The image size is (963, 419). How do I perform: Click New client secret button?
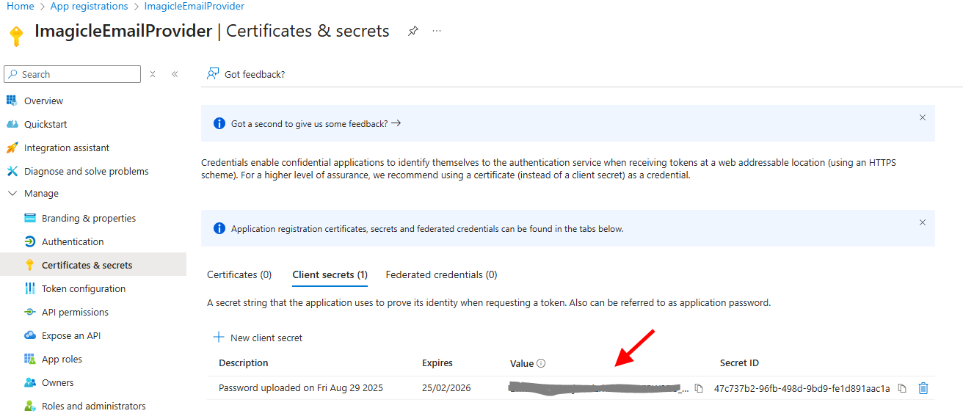pyautogui.click(x=258, y=338)
